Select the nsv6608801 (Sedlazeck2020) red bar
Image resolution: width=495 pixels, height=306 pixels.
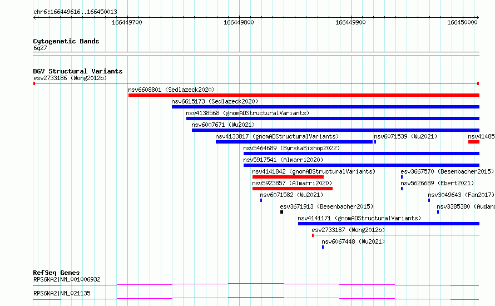(304, 95)
